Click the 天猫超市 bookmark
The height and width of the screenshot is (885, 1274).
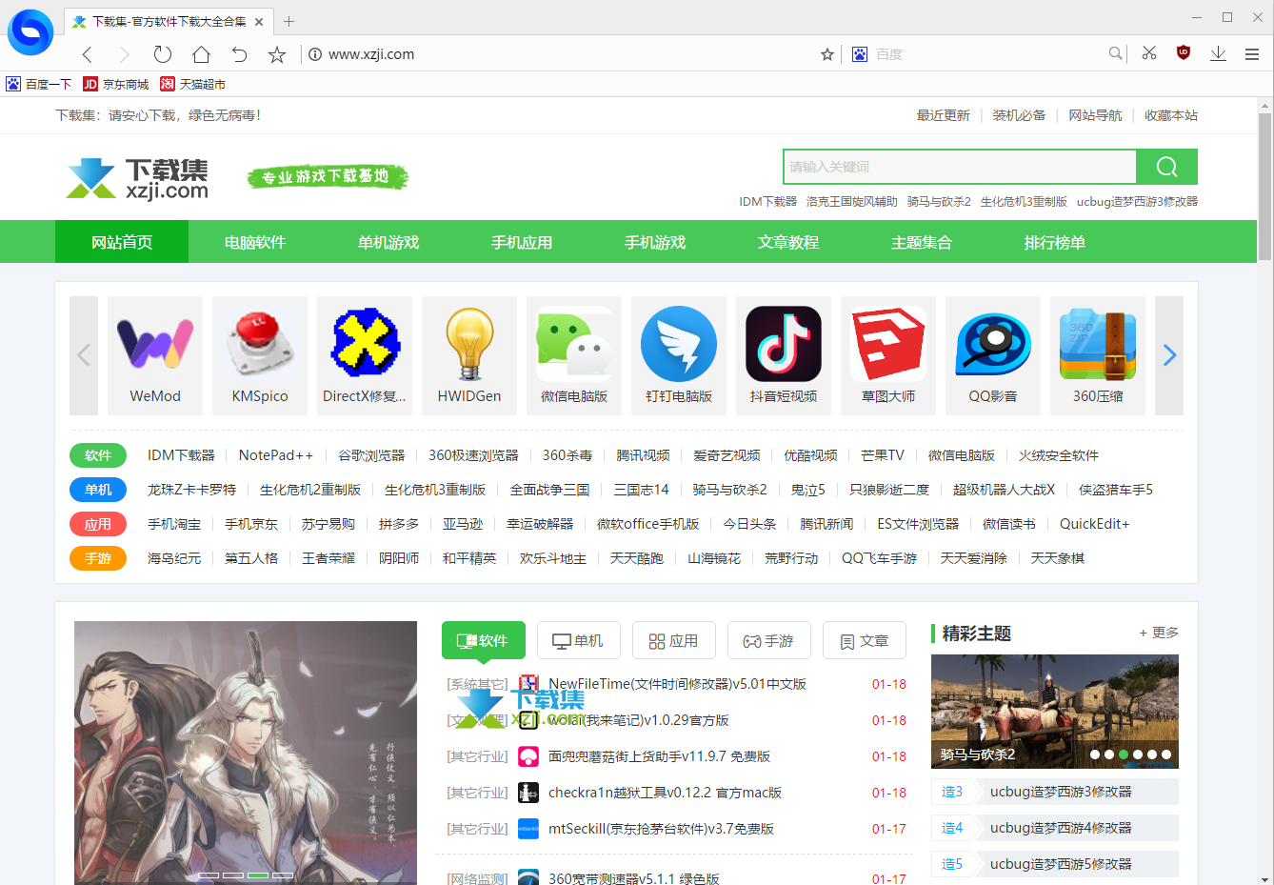click(193, 84)
